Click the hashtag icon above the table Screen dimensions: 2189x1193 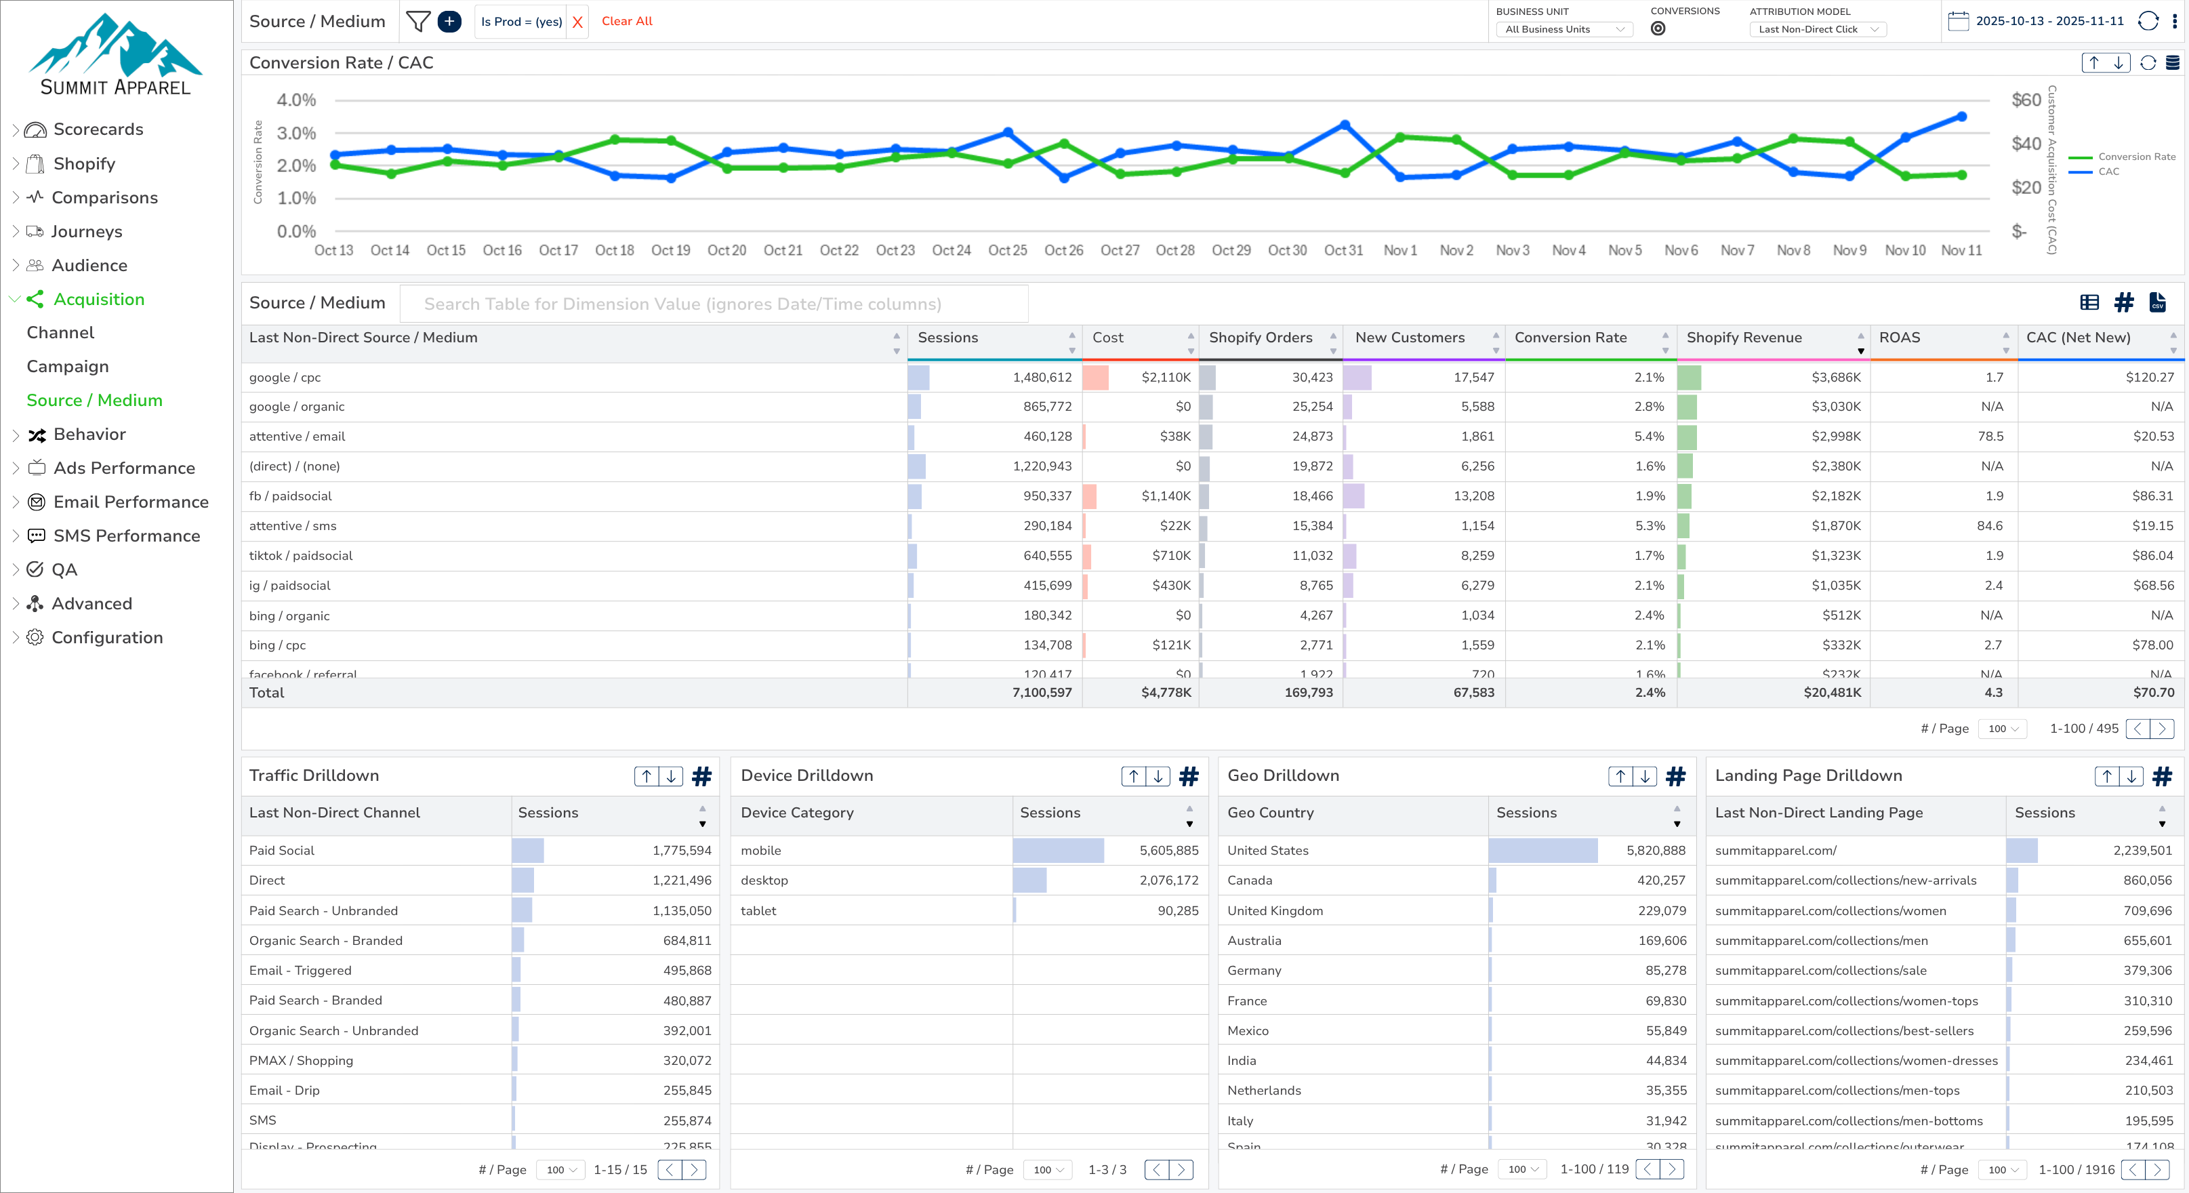(x=2123, y=302)
